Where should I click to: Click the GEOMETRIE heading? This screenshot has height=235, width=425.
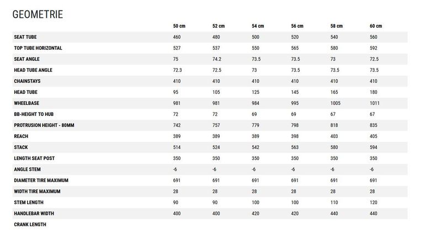38,14
